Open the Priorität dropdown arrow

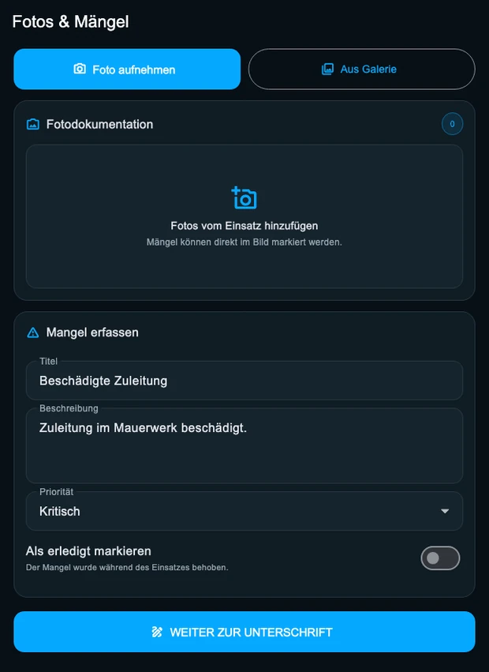coord(445,511)
